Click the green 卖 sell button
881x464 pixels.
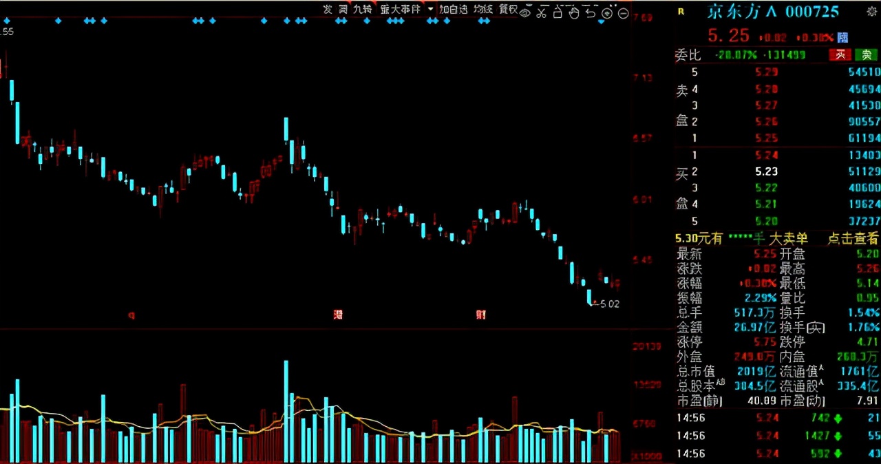[866, 56]
